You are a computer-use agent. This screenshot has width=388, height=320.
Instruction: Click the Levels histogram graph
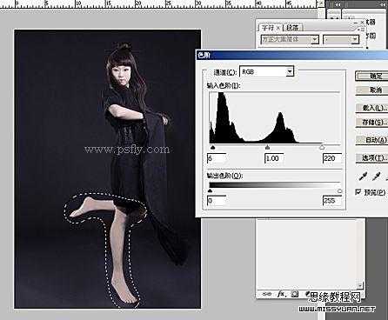(274, 117)
